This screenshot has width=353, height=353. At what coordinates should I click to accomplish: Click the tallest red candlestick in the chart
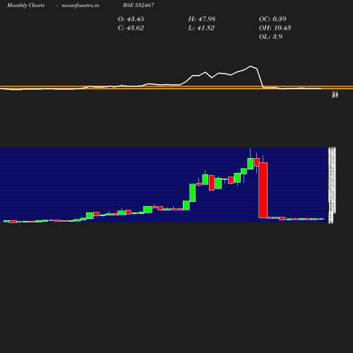(263, 190)
